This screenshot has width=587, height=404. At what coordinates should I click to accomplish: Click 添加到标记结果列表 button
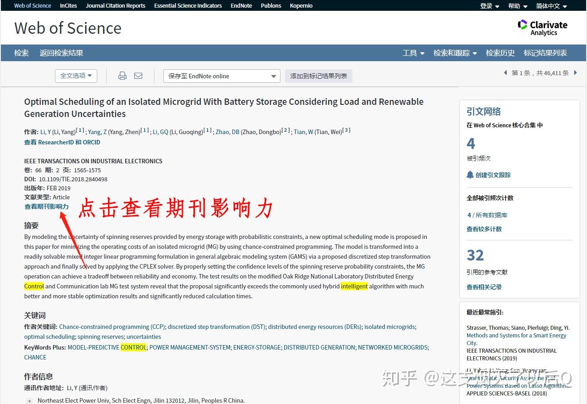[x=319, y=76]
